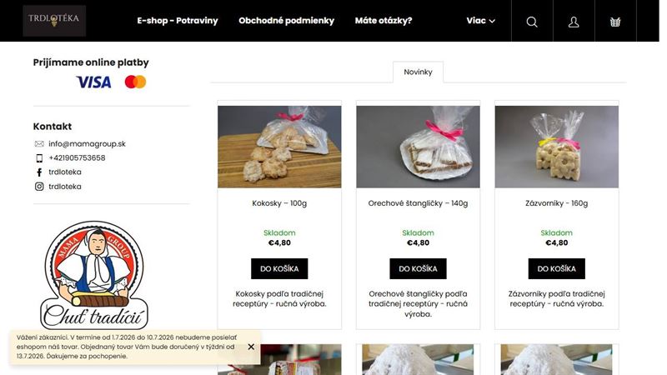Click the Instagram icon for trdloteka
The width and height of the screenshot is (667, 375).
click(39, 186)
